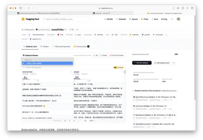
Task: Open Models in the top navigation
Action: pos(108,19)
